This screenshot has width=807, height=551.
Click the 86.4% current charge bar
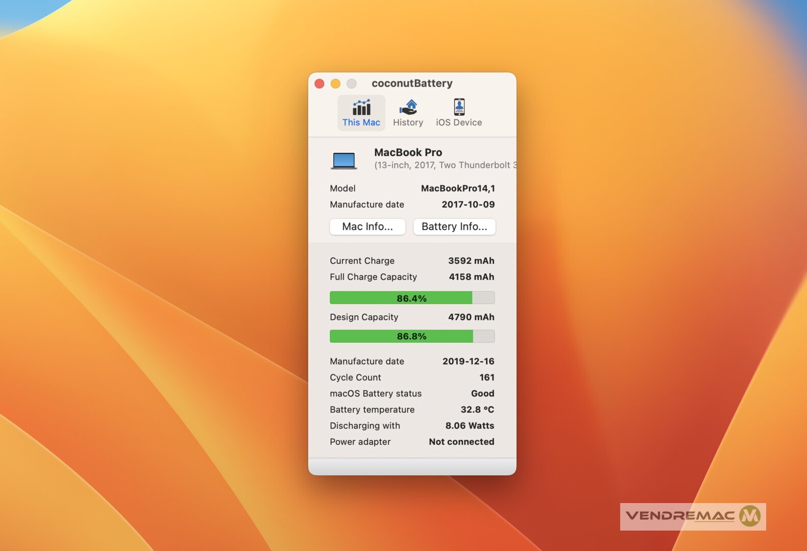[412, 298]
